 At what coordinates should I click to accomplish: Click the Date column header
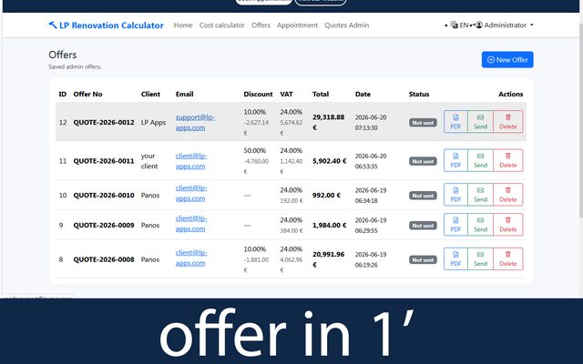[x=363, y=94]
